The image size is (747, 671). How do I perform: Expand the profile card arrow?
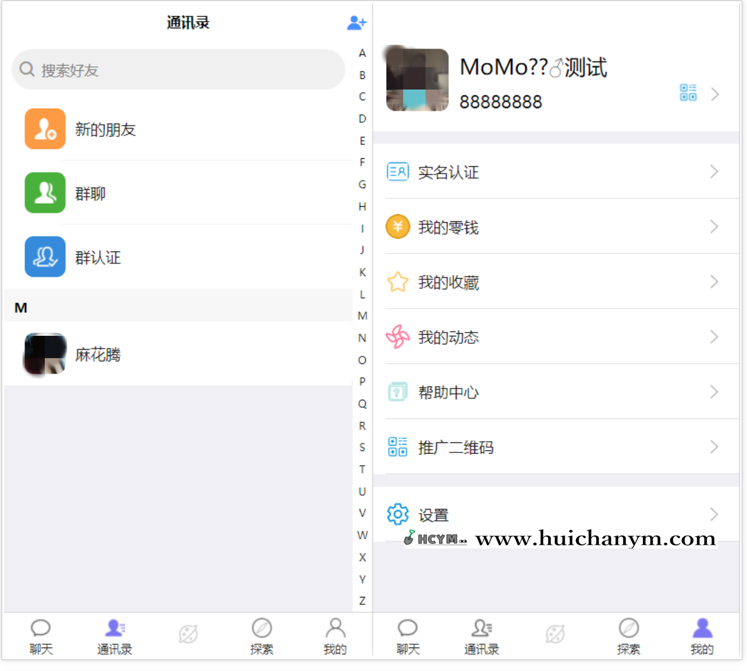[x=716, y=94]
